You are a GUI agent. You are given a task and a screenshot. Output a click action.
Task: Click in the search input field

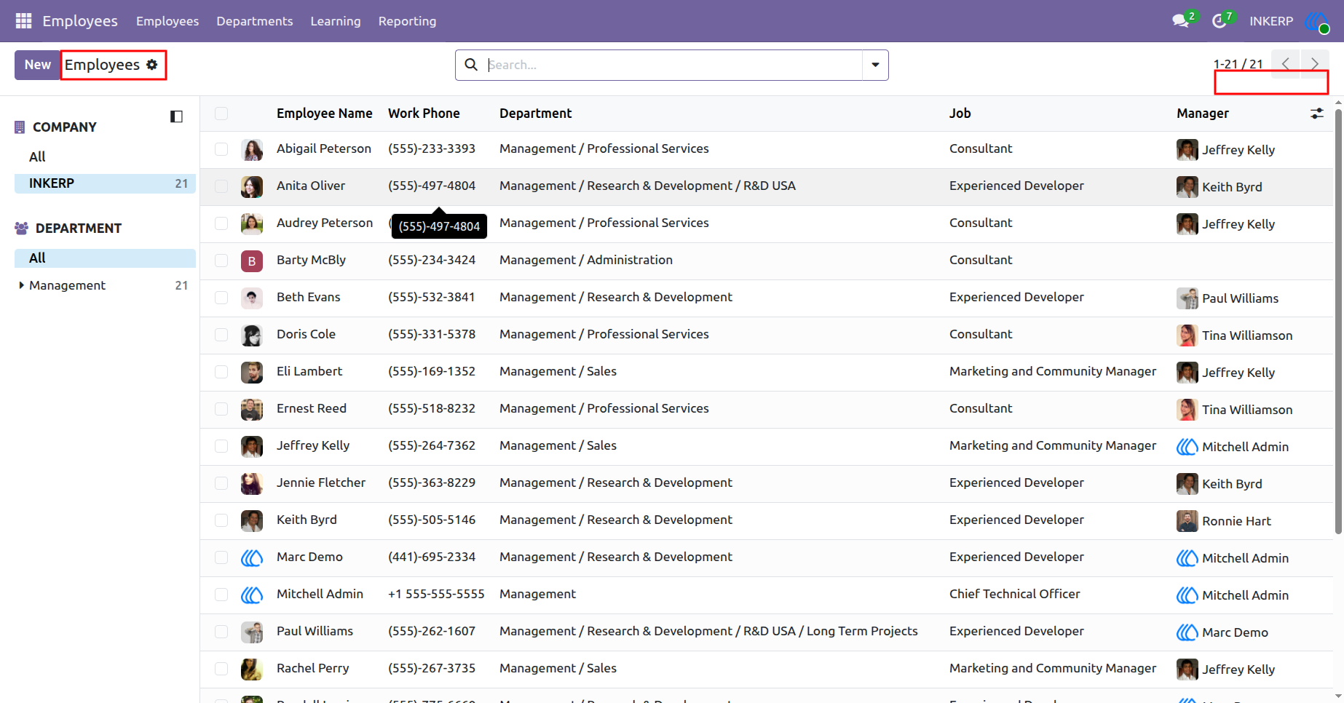pos(673,65)
